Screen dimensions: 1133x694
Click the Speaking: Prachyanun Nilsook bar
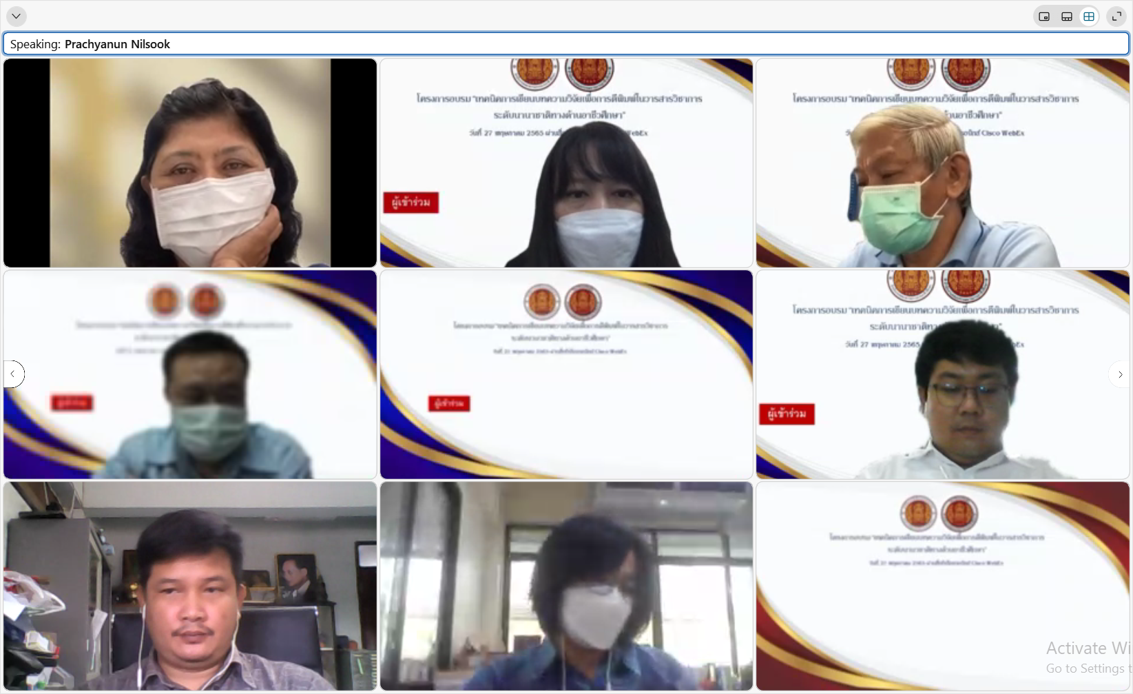[565, 43]
